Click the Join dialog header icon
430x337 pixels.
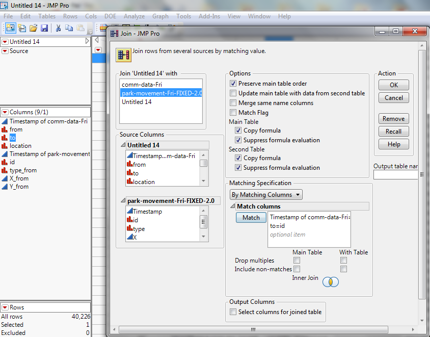123,55
